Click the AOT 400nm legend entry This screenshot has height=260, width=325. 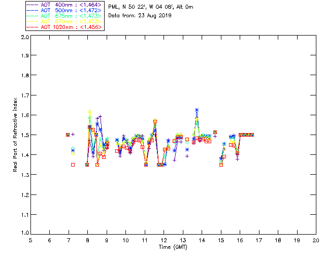pos(64,5)
